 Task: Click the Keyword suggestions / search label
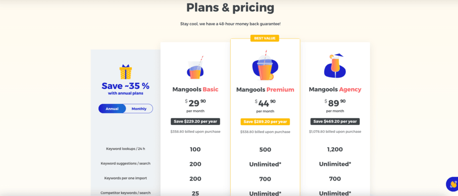pyautogui.click(x=125, y=163)
